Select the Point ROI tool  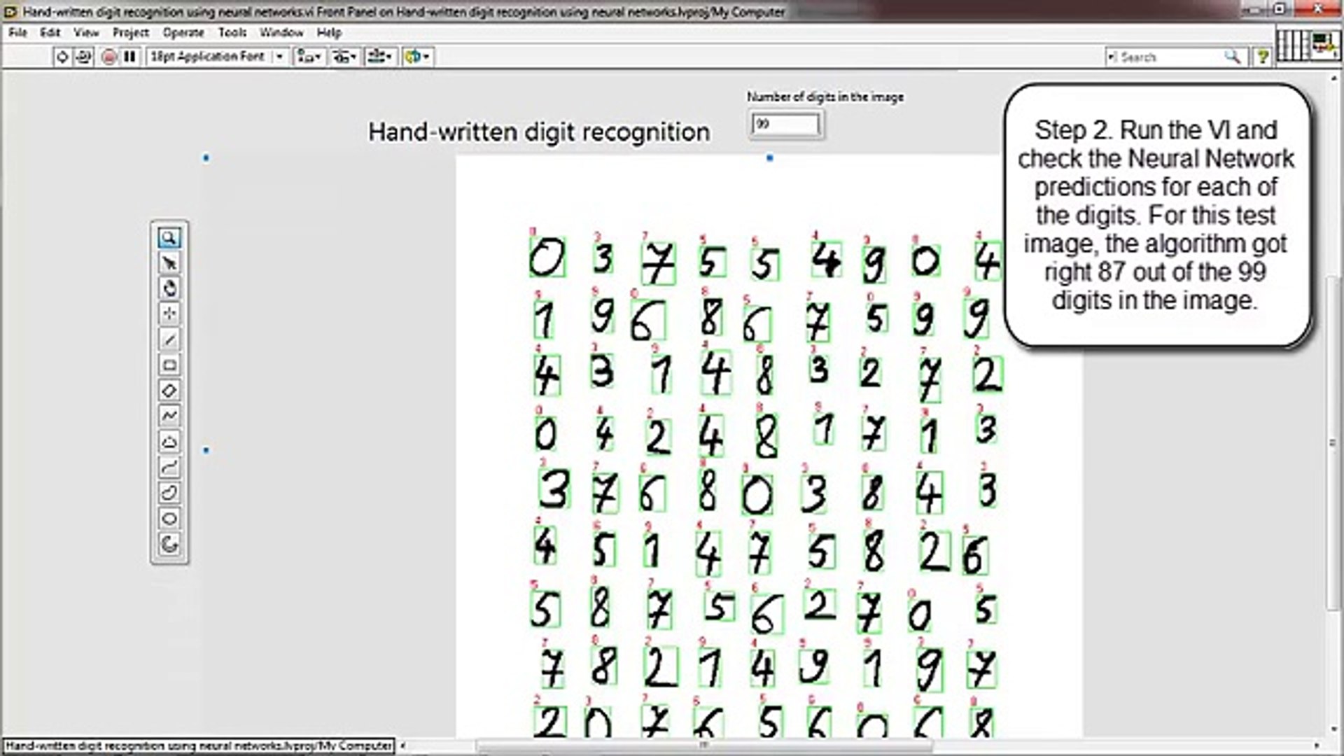pos(169,314)
